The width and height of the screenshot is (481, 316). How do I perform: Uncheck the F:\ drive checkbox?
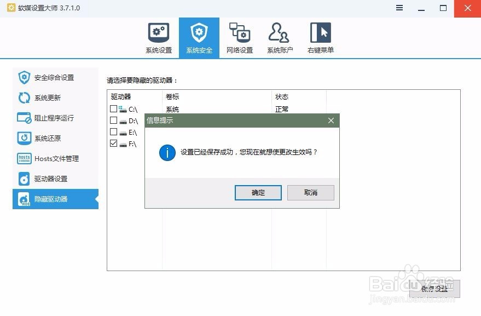click(113, 143)
